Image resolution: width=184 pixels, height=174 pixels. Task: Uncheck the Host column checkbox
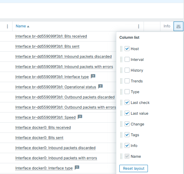[127, 49]
